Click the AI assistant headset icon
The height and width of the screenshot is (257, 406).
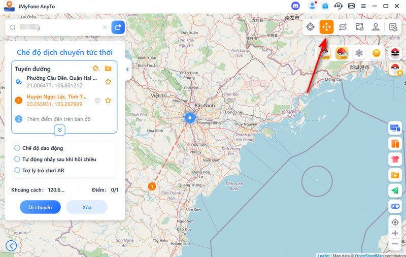click(338, 6)
